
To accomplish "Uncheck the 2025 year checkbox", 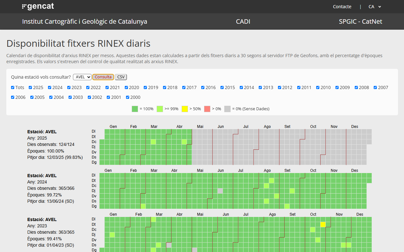I will pos(31,87).
